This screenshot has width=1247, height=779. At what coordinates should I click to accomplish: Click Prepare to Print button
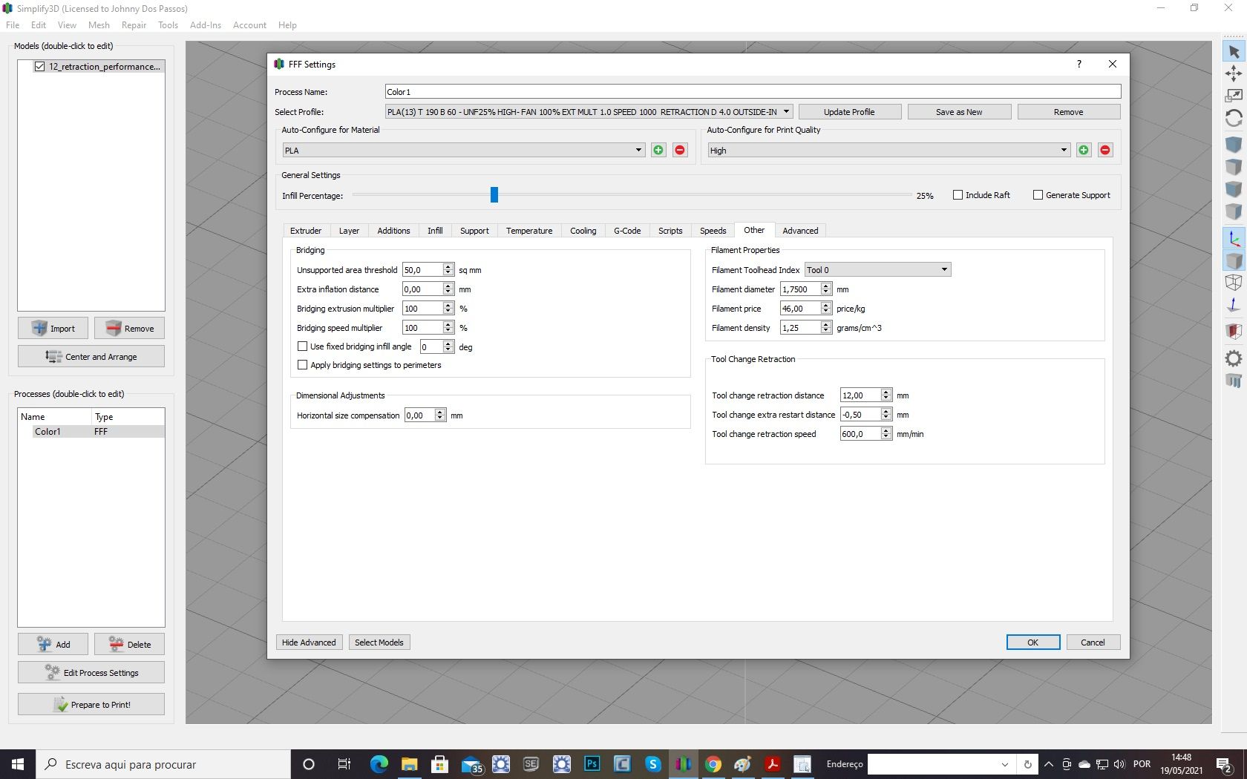point(91,704)
